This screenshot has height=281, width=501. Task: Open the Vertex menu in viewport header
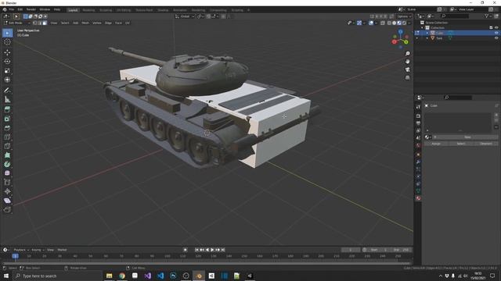coord(97,23)
